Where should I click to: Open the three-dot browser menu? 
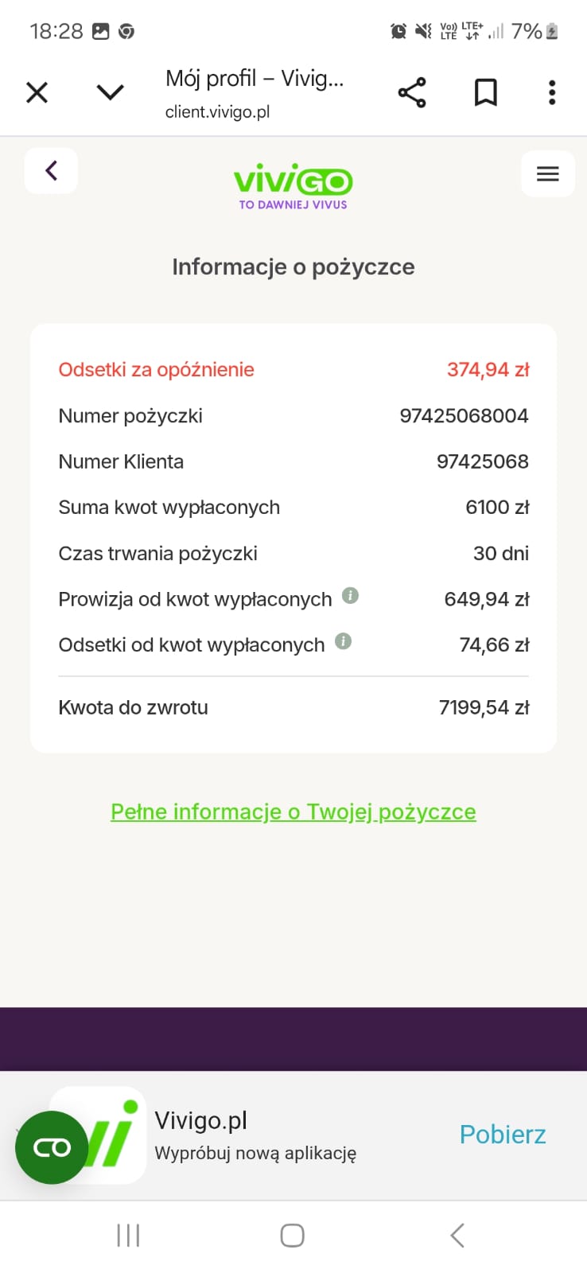click(552, 93)
